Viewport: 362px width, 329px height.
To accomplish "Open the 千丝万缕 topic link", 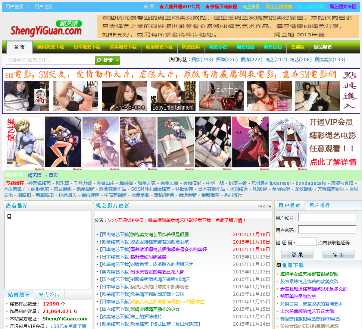I will [83, 183].
